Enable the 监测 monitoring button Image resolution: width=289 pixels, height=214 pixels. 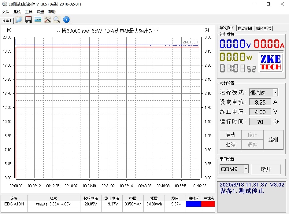click(273, 140)
